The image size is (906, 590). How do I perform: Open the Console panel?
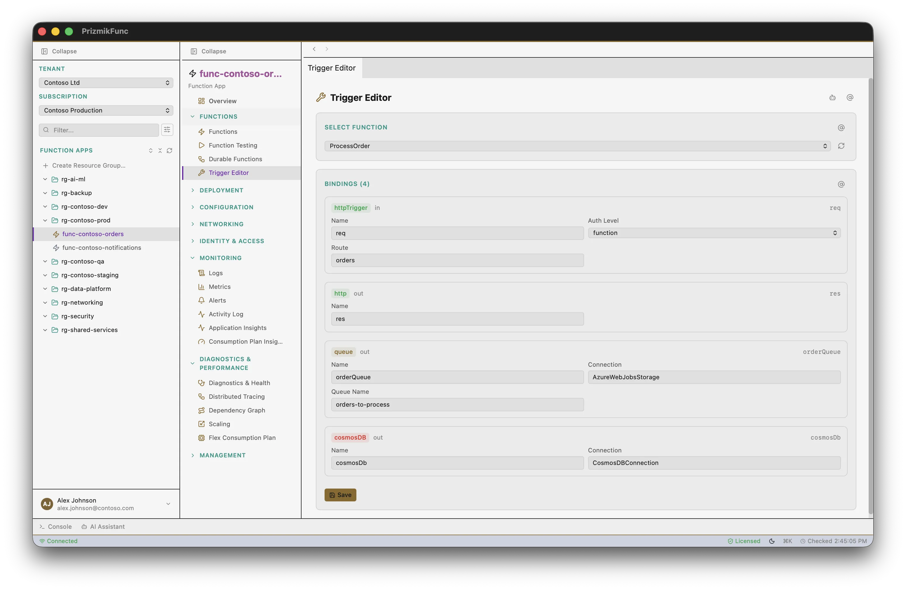point(55,526)
